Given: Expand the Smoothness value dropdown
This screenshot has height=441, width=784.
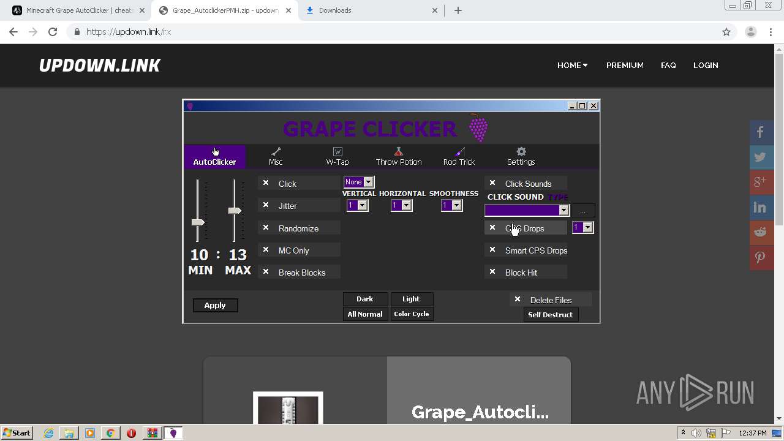Looking at the screenshot, I should point(451,205).
